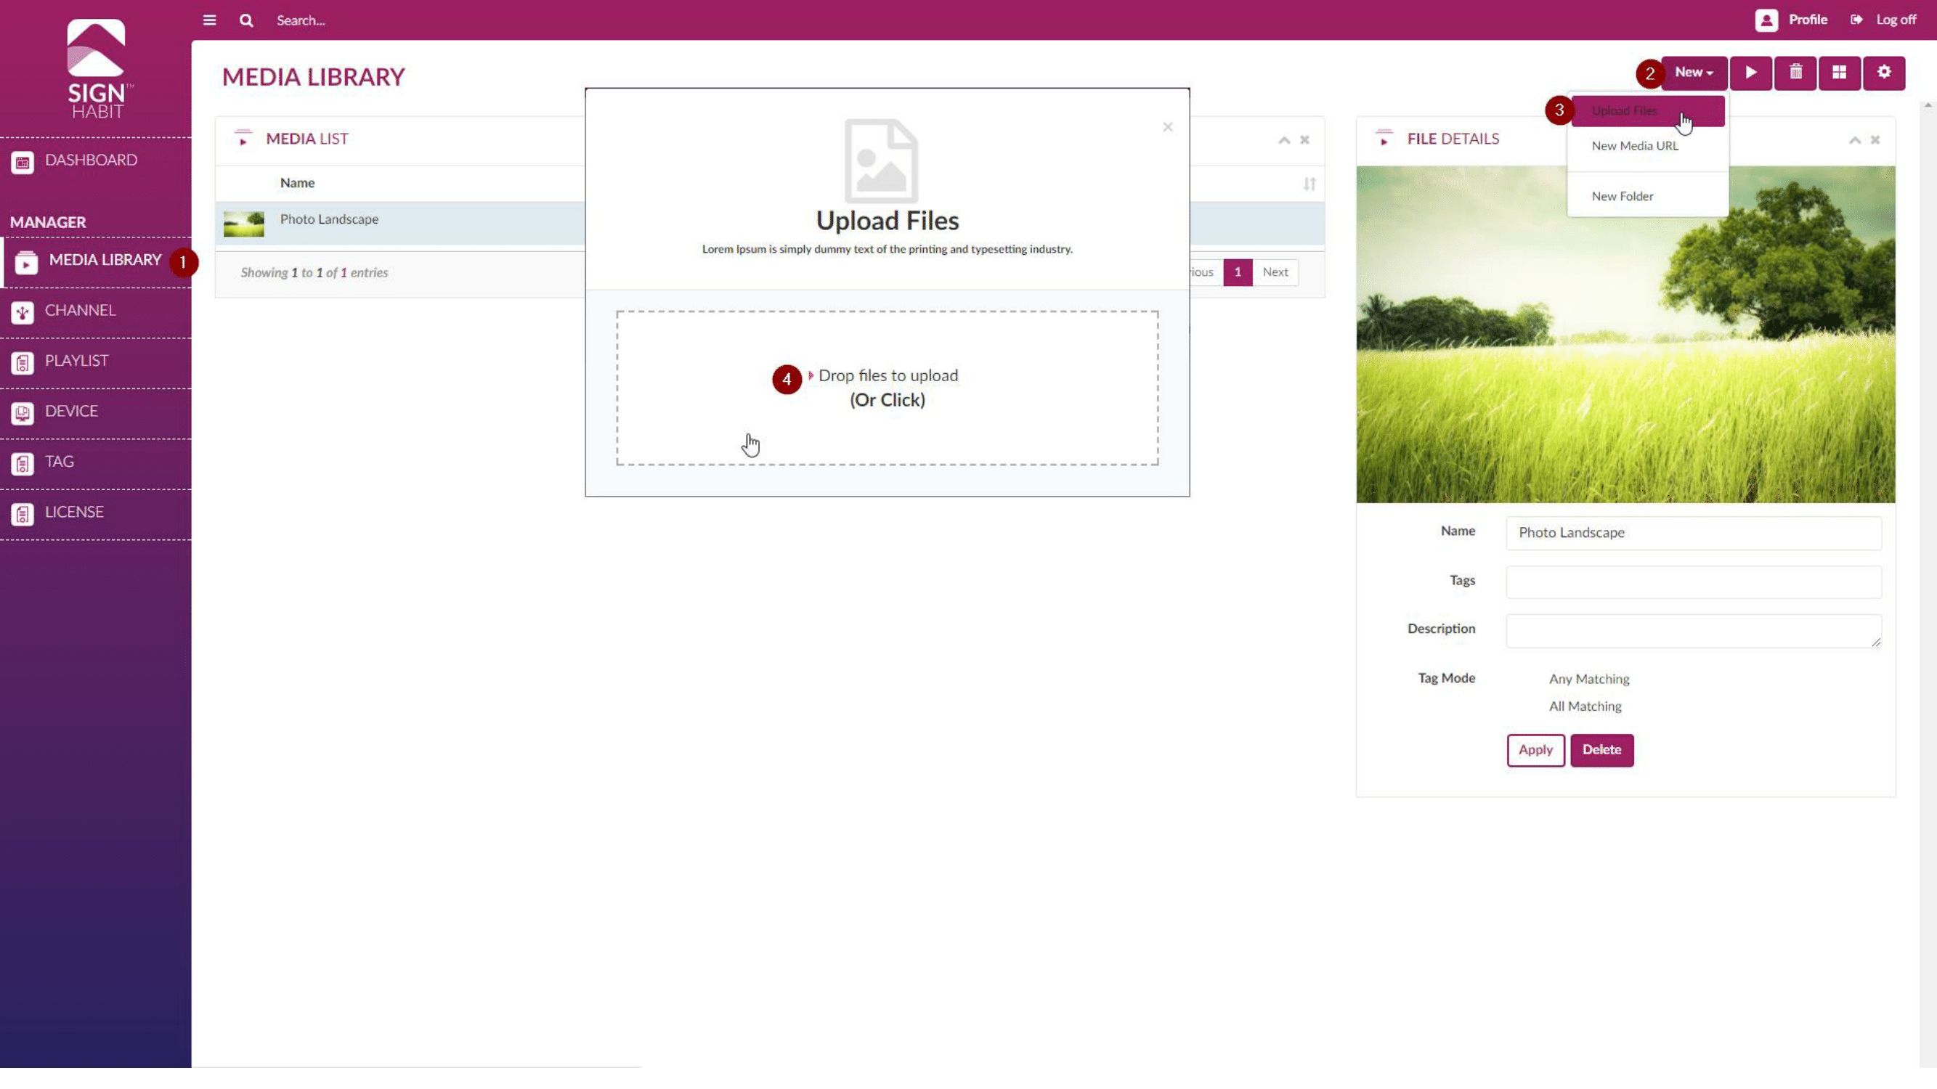Click the search magnifier icon
Screen dimensions: 1937x1089
pyautogui.click(x=246, y=20)
